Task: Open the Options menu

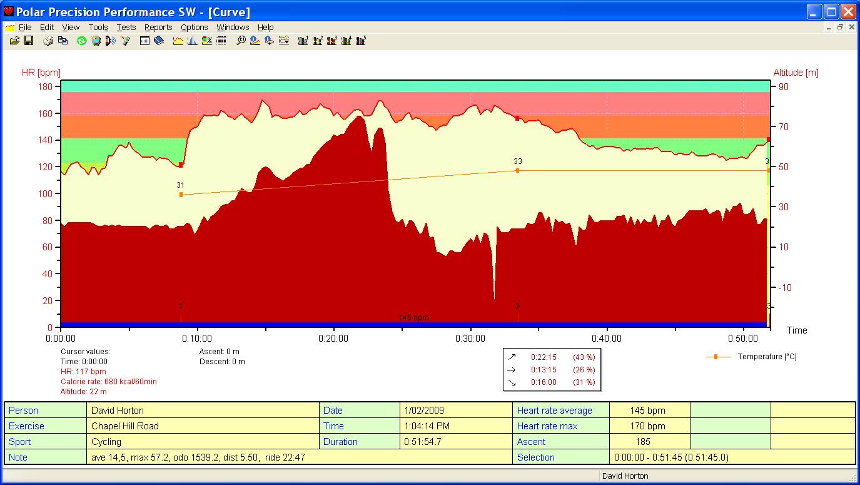Action: click(x=195, y=28)
